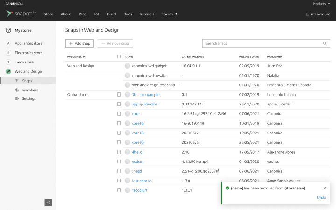The width and height of the screenshot is (336, 210).
Task: Select the Appliances store 'A' badge
Action: tap(8, 43)
